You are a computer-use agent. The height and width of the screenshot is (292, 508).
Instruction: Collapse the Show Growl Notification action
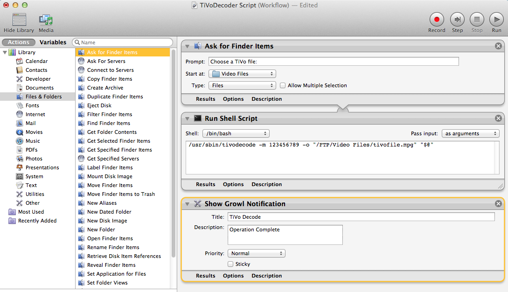[x=187, y=204]
